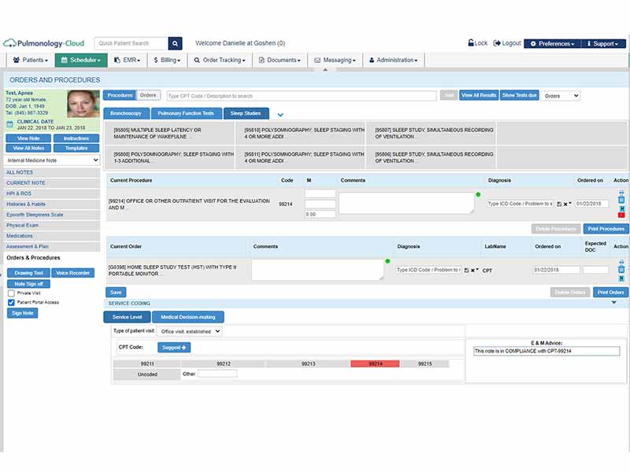Click the clinical date calendar icon
Image resolution: width=630 pixels, height=472 pixels.
coord(9,124)
